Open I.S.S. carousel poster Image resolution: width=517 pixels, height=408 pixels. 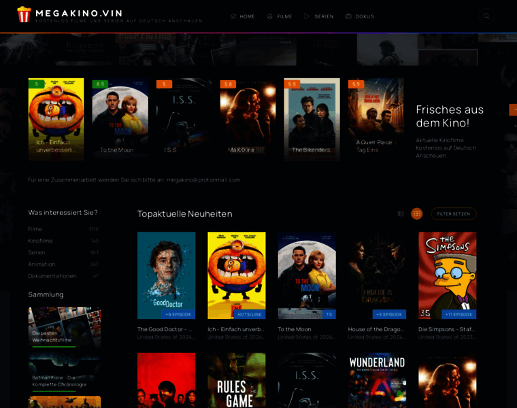pyautogui.click(x=184, y=119)
